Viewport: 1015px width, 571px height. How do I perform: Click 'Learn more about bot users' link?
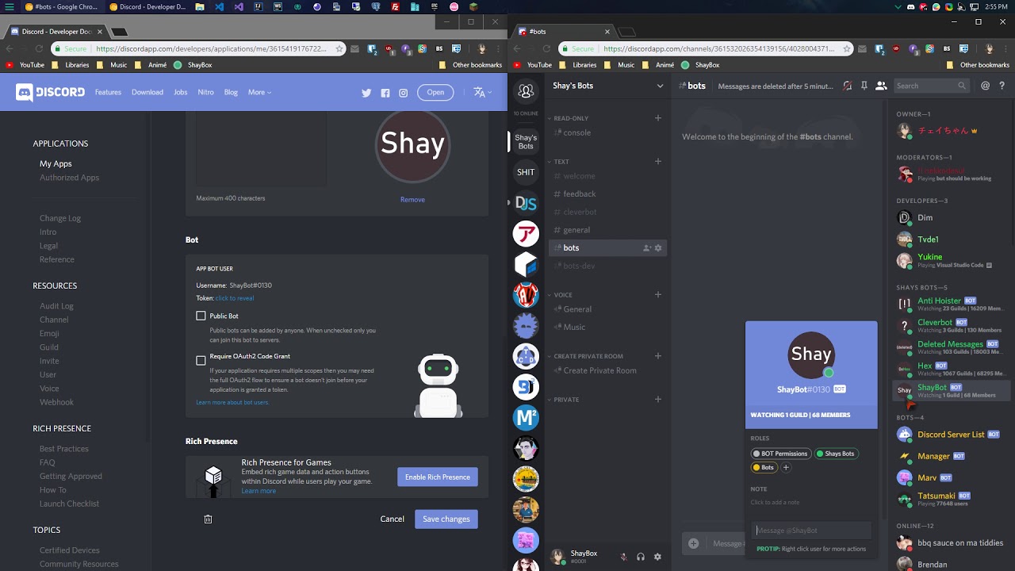pos(232,402)
